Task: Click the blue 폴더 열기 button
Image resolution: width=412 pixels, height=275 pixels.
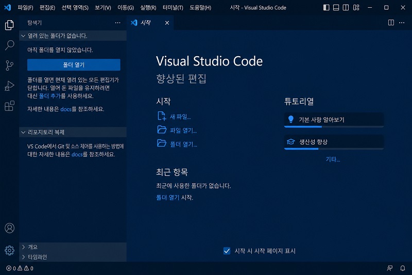Action: pyautogui.click(x=74, y=64)
